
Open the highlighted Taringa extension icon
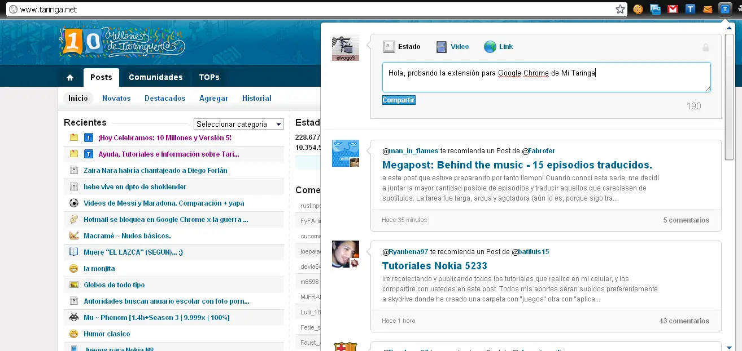(724, 9)
